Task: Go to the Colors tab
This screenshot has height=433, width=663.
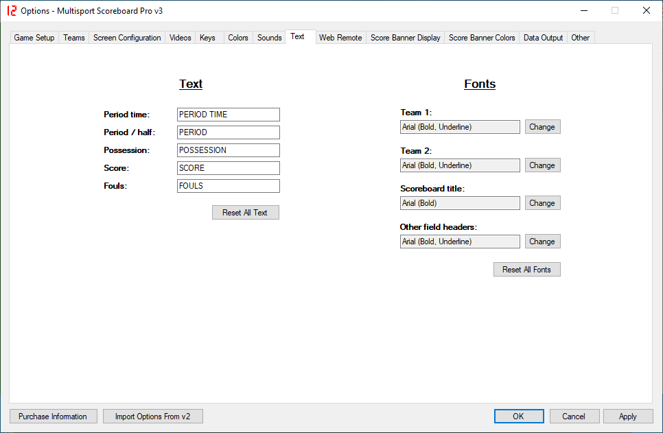Action: click(238, 38)
